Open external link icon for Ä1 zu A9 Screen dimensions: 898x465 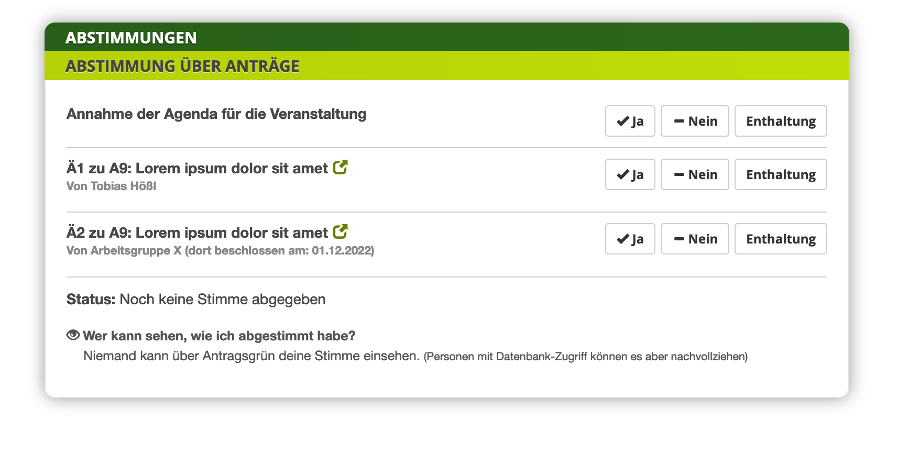pyautogui.click(x=340, y=168)
